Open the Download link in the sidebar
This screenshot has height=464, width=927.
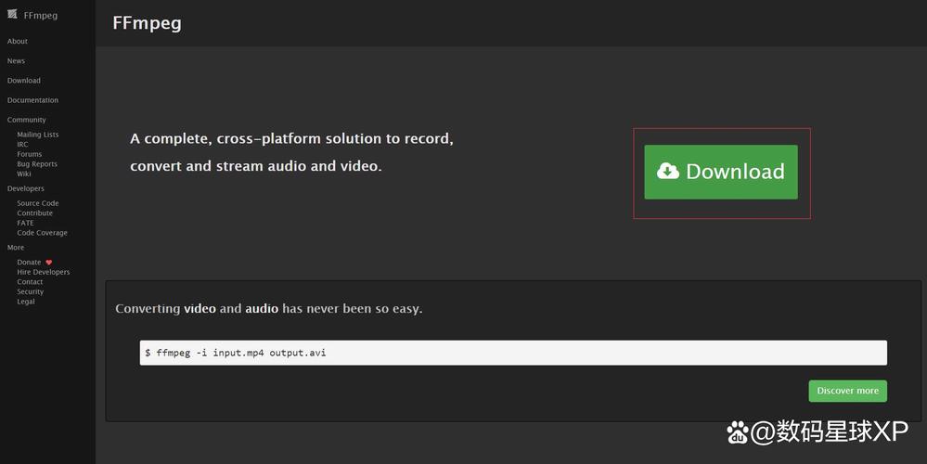[x=23, y=81]
